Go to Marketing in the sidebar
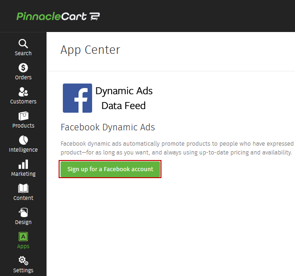Viewport: 295px width, 276px height. tap(23, 168)
